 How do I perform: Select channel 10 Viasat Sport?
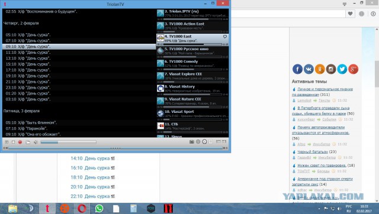(x=192, y=115)
